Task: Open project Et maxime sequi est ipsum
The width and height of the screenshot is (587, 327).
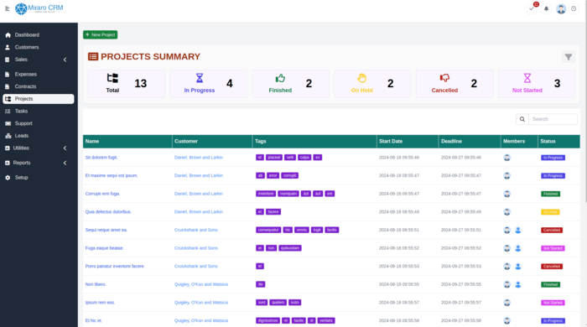Action: coord(112,175)
